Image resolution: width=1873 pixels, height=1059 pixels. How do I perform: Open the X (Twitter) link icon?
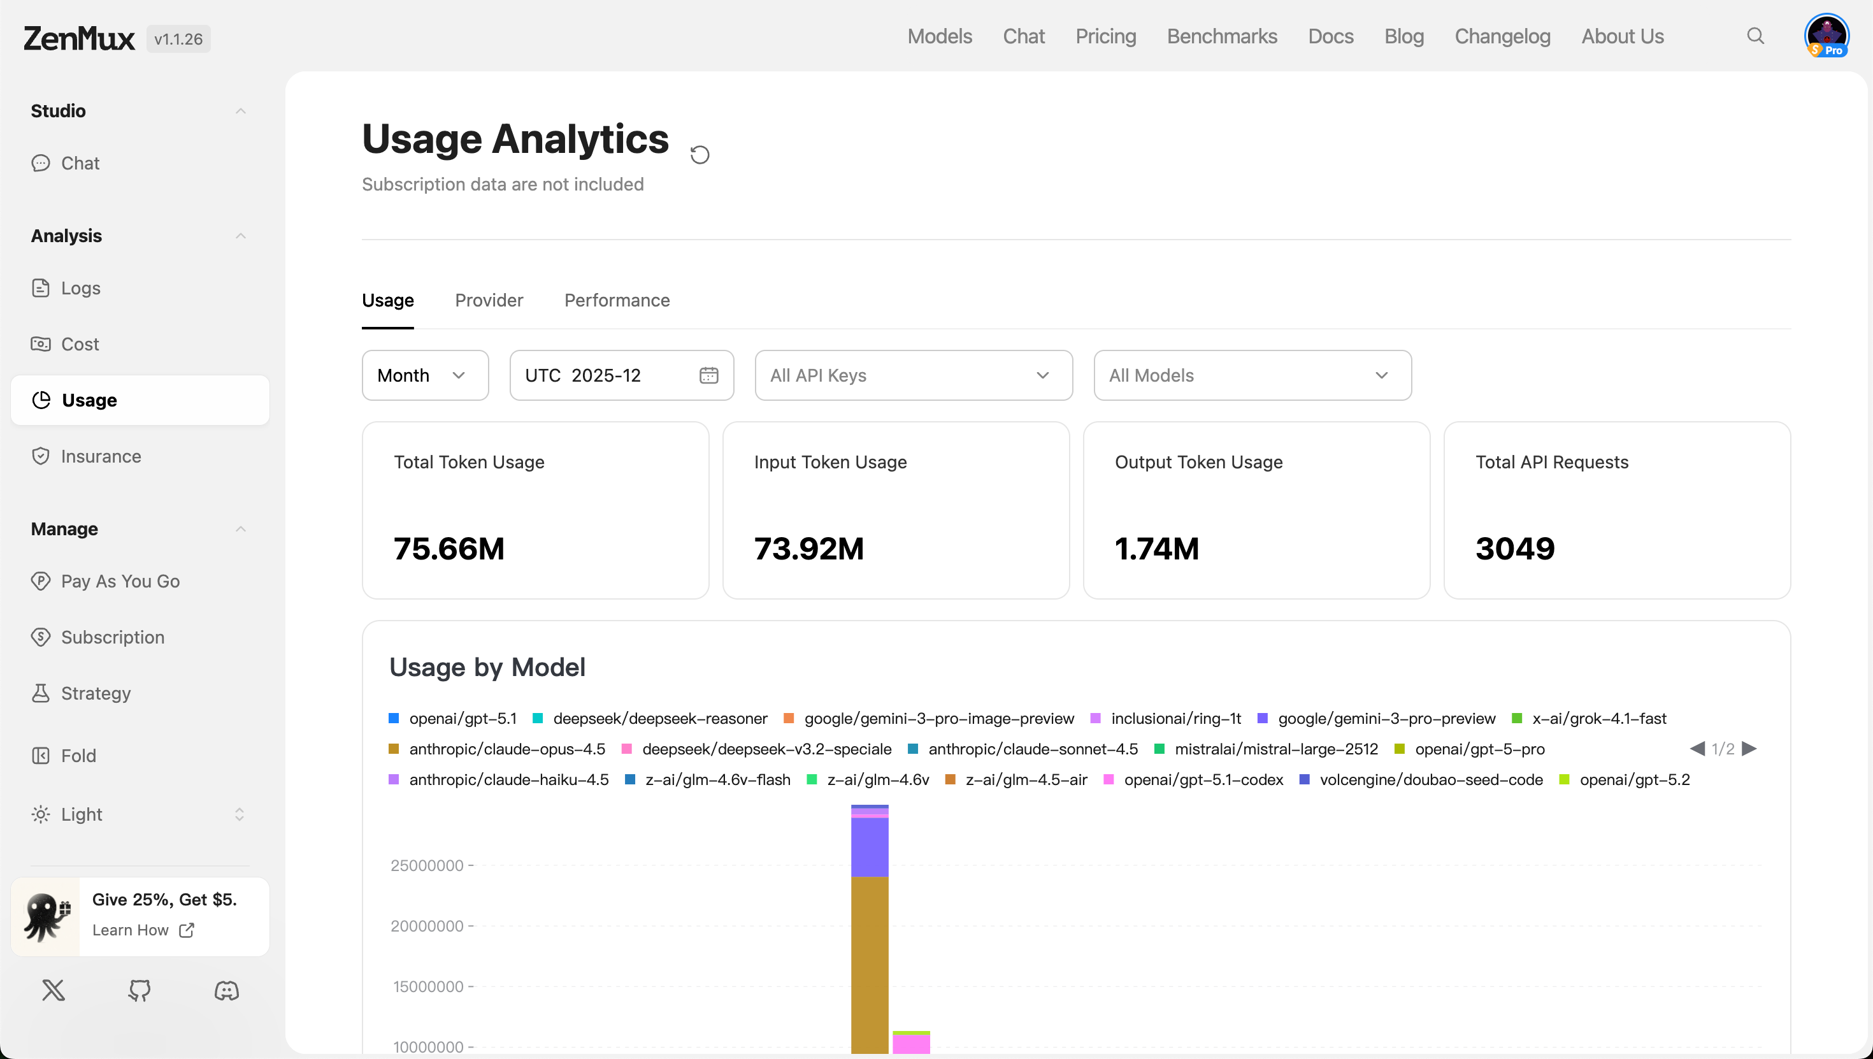click(53, 991)
